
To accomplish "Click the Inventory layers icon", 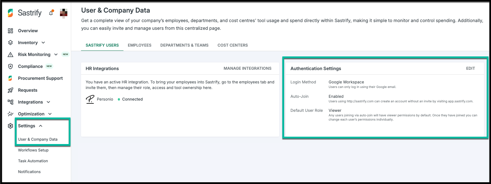I will click(11, 43).
